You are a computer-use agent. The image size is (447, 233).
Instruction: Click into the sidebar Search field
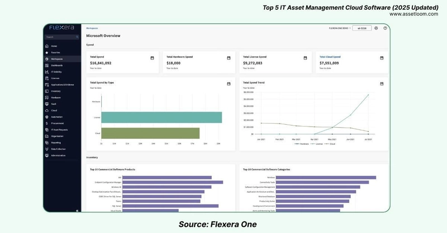[62, 37]
